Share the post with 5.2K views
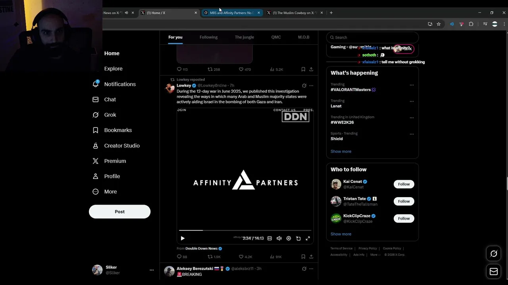The image size is (508, 285). point(311,69)
